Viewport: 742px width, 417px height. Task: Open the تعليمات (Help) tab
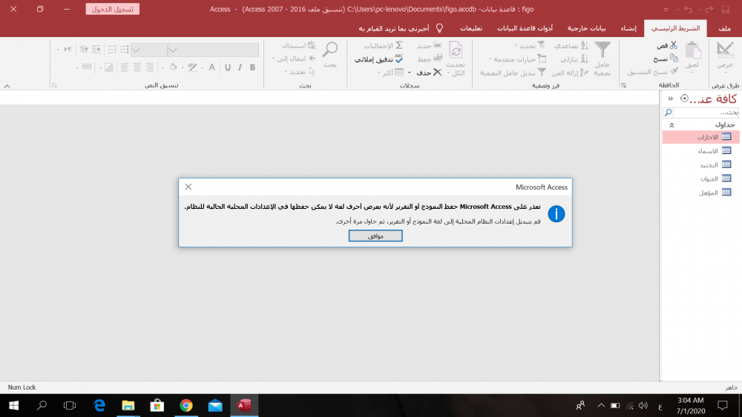pos(471,28)
